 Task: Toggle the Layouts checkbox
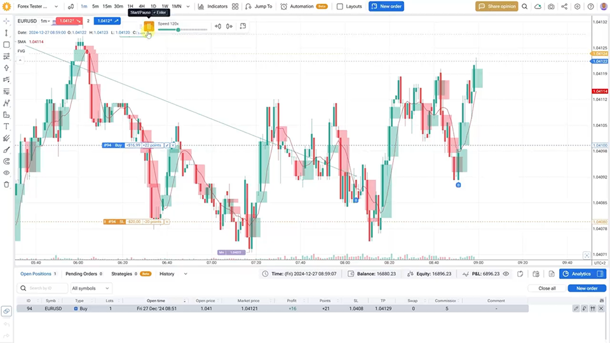pyautogui.click(x=339, y=6)
